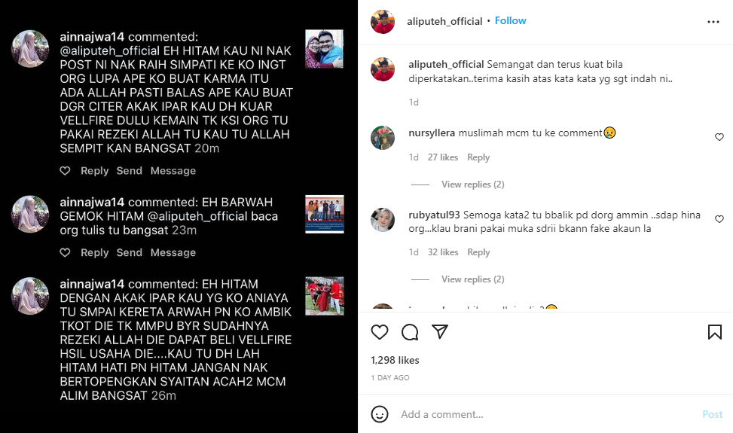Reply to nursyllera's comment

point(478,157)
